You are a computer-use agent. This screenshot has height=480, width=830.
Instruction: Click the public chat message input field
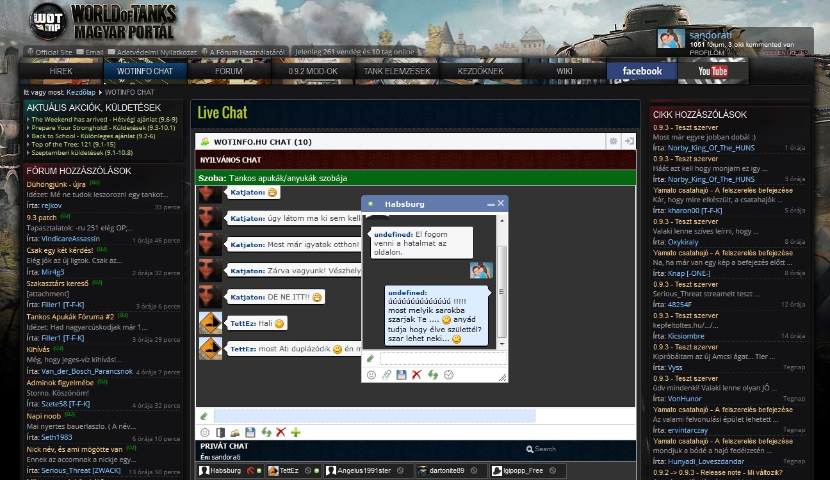[x=374, y=416]
